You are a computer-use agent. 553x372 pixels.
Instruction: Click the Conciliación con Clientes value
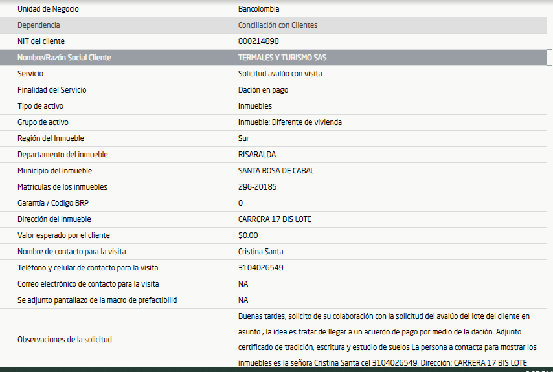click(278, 25)
